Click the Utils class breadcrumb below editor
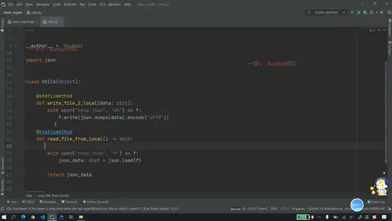 pyautogui.click(x=29, y=196)
